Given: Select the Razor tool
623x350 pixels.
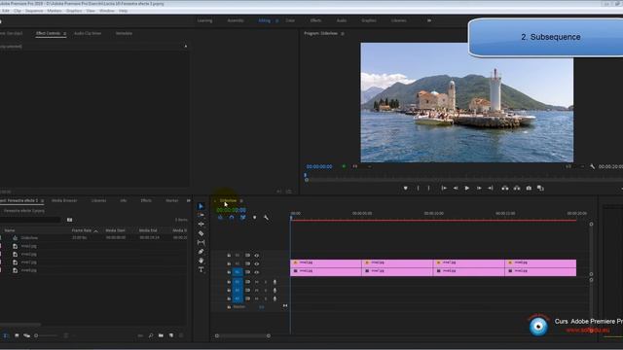Looking at the screenshot, I should point(202,233).
